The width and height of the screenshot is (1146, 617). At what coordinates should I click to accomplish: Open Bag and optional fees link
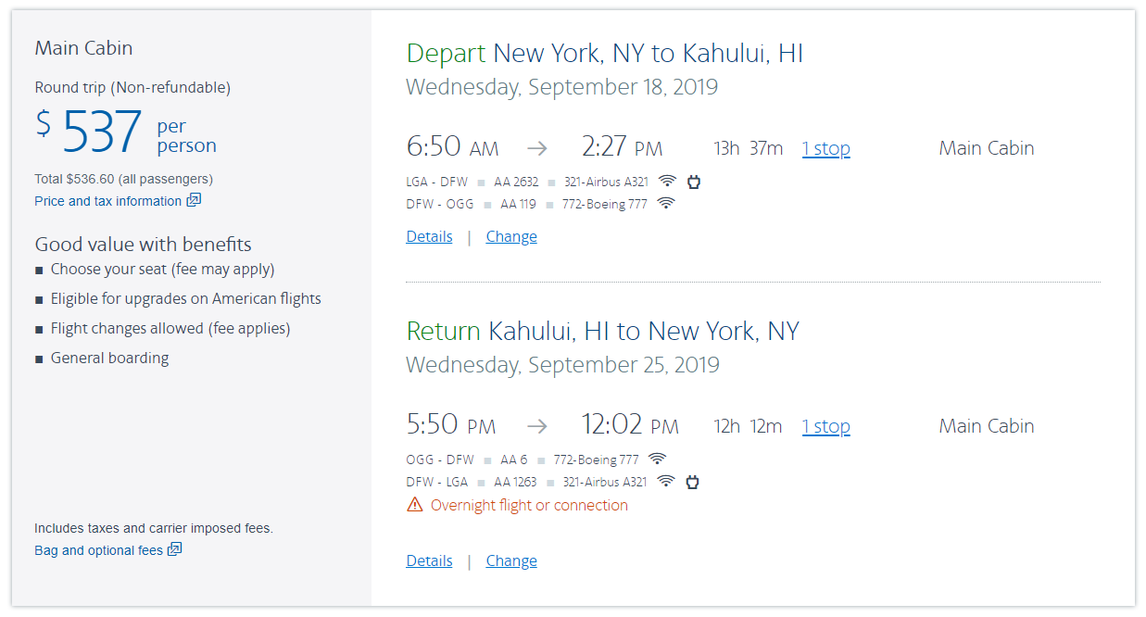(x=98, y=550)
